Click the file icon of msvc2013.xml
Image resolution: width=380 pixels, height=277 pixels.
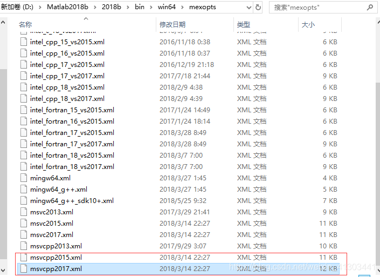[24, 212]
